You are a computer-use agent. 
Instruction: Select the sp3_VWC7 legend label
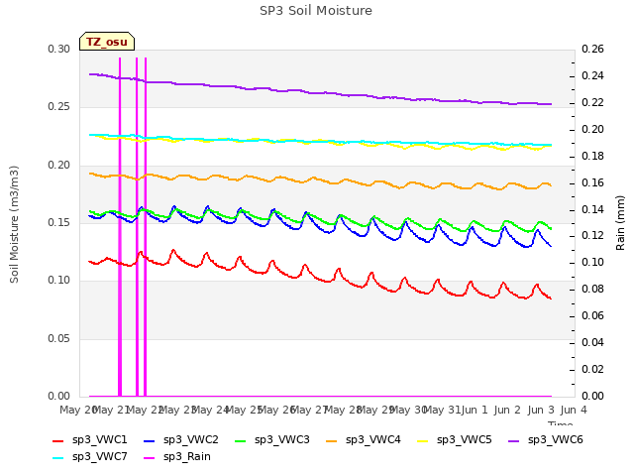[99, 457]
